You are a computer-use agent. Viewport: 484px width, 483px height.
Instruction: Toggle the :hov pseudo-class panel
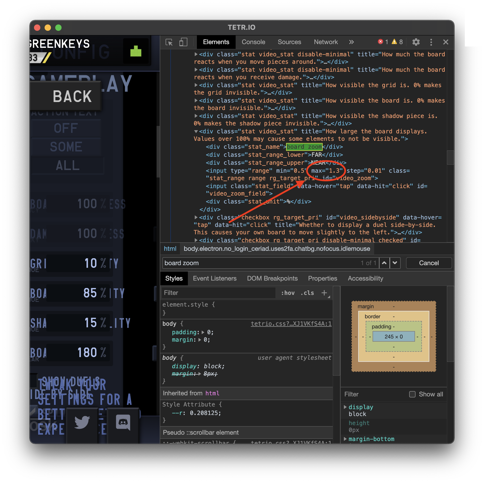pyautogui.click(x=288, y=293)
